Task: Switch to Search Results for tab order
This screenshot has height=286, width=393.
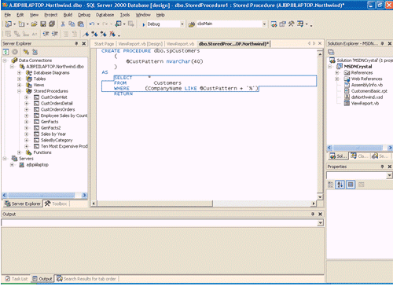Action: [86, 279]
